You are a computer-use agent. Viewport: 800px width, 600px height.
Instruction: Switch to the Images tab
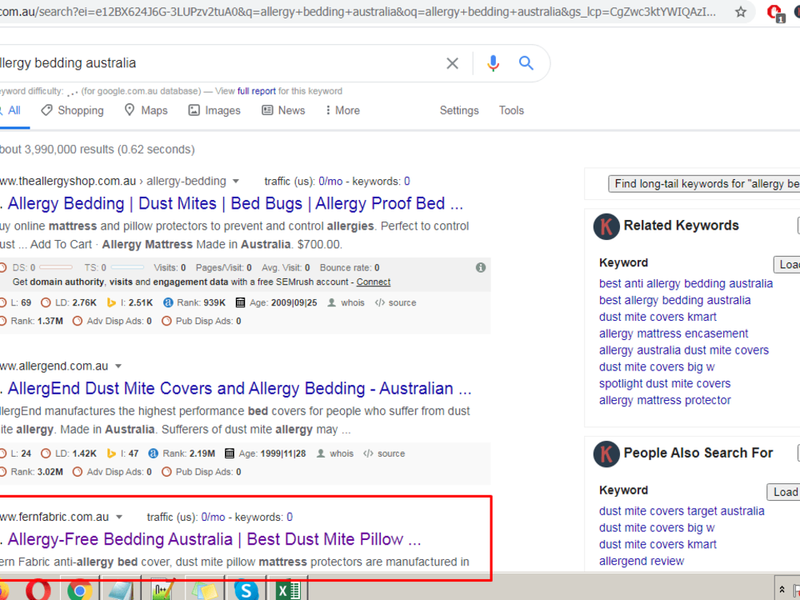click(214, 110)
